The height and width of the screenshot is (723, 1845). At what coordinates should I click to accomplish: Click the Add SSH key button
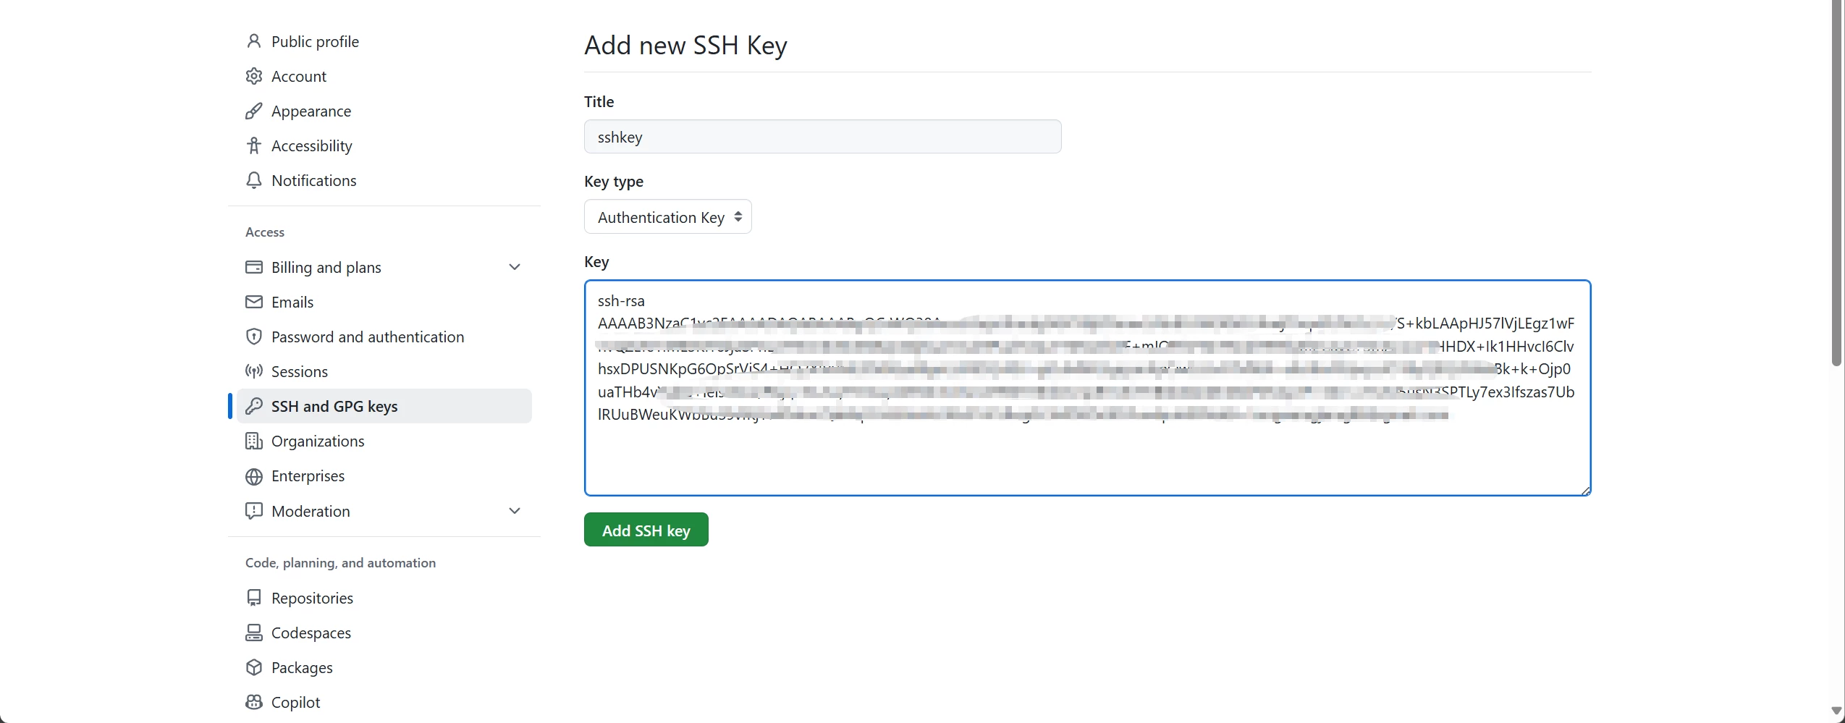pos(646,530)
